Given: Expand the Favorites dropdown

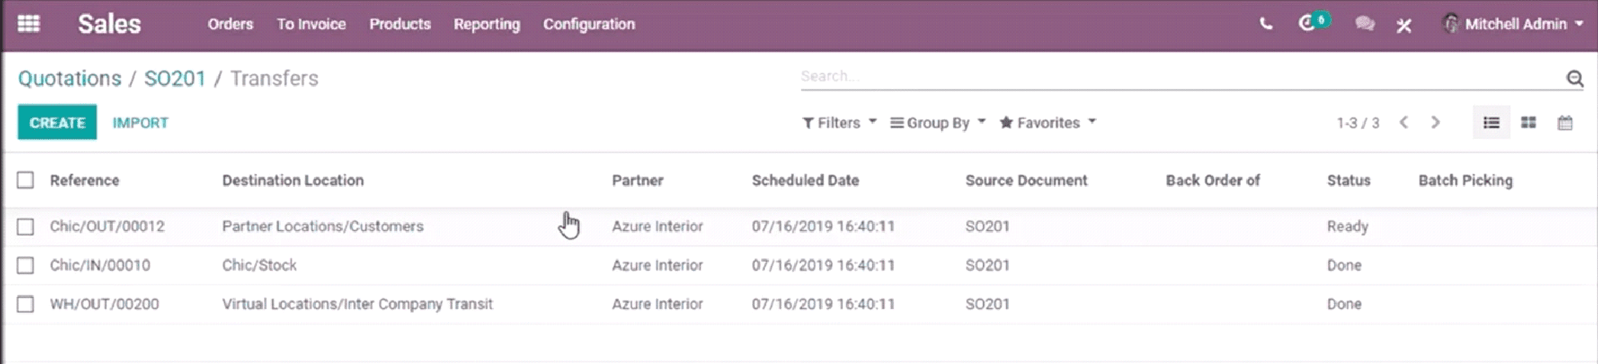Looking at the screenshot, I should (1048, 123).
